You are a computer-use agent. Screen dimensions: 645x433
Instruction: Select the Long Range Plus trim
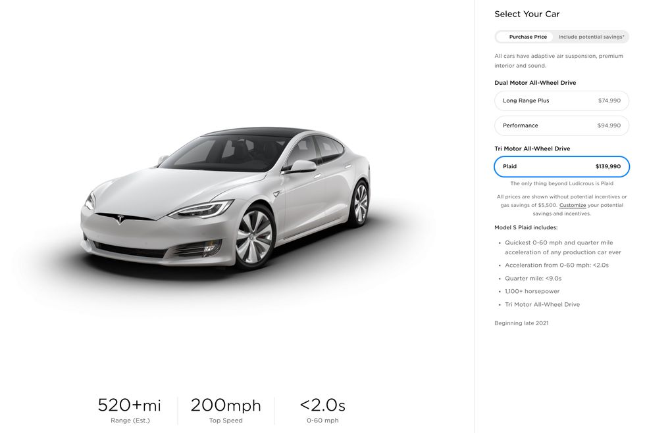click(x=561, y=100)
